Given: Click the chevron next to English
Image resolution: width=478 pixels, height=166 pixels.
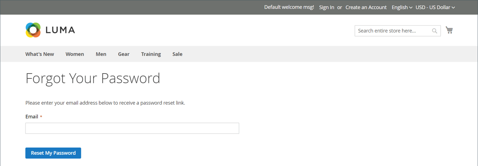Looking at the screenshot, I should point(411,8).
